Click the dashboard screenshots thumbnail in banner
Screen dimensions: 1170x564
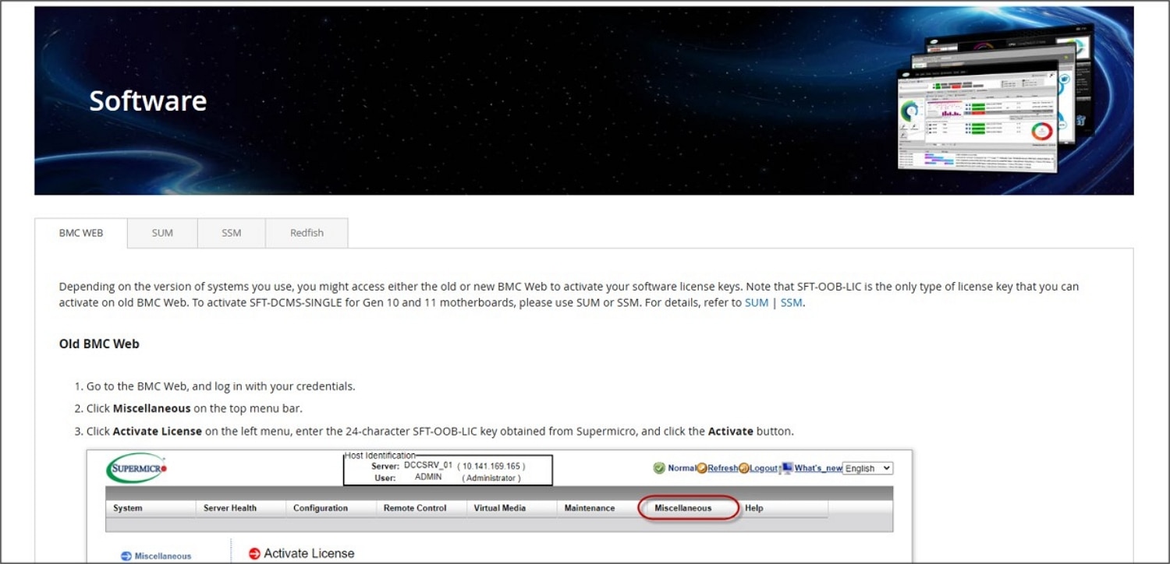click(997, 97)
